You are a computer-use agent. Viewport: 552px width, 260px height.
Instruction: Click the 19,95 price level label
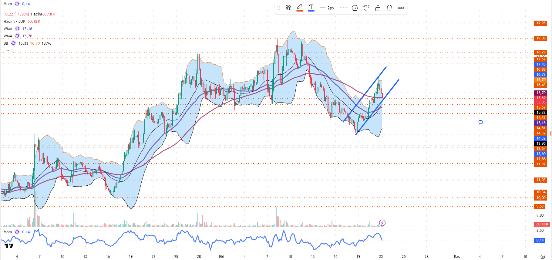click(541, 23)
